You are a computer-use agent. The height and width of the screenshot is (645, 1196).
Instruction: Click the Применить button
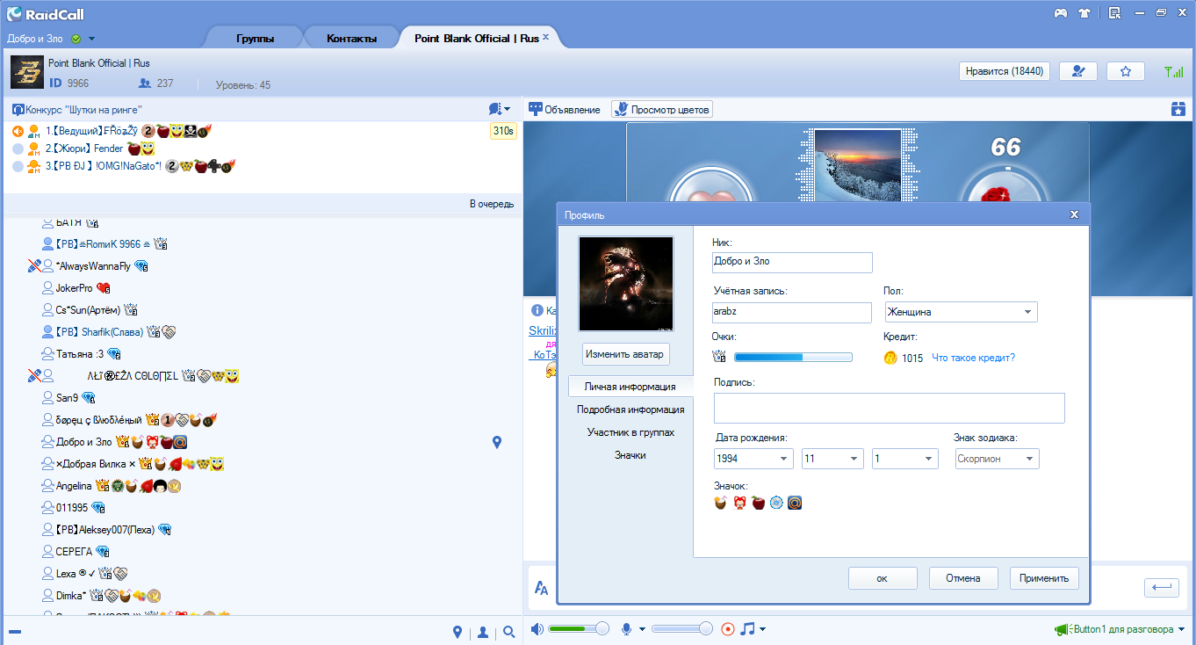tap(1044, 578)
